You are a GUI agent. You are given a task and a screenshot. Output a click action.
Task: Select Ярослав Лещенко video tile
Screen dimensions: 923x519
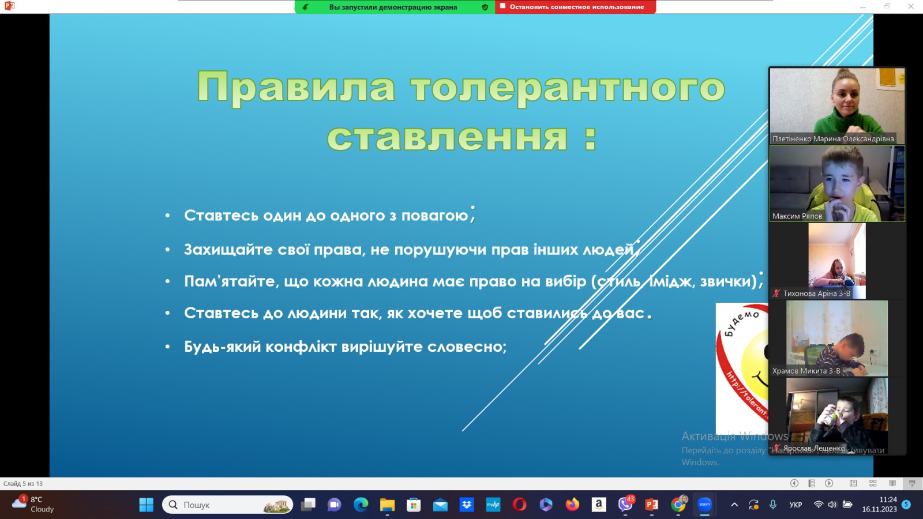click(837, 416)
